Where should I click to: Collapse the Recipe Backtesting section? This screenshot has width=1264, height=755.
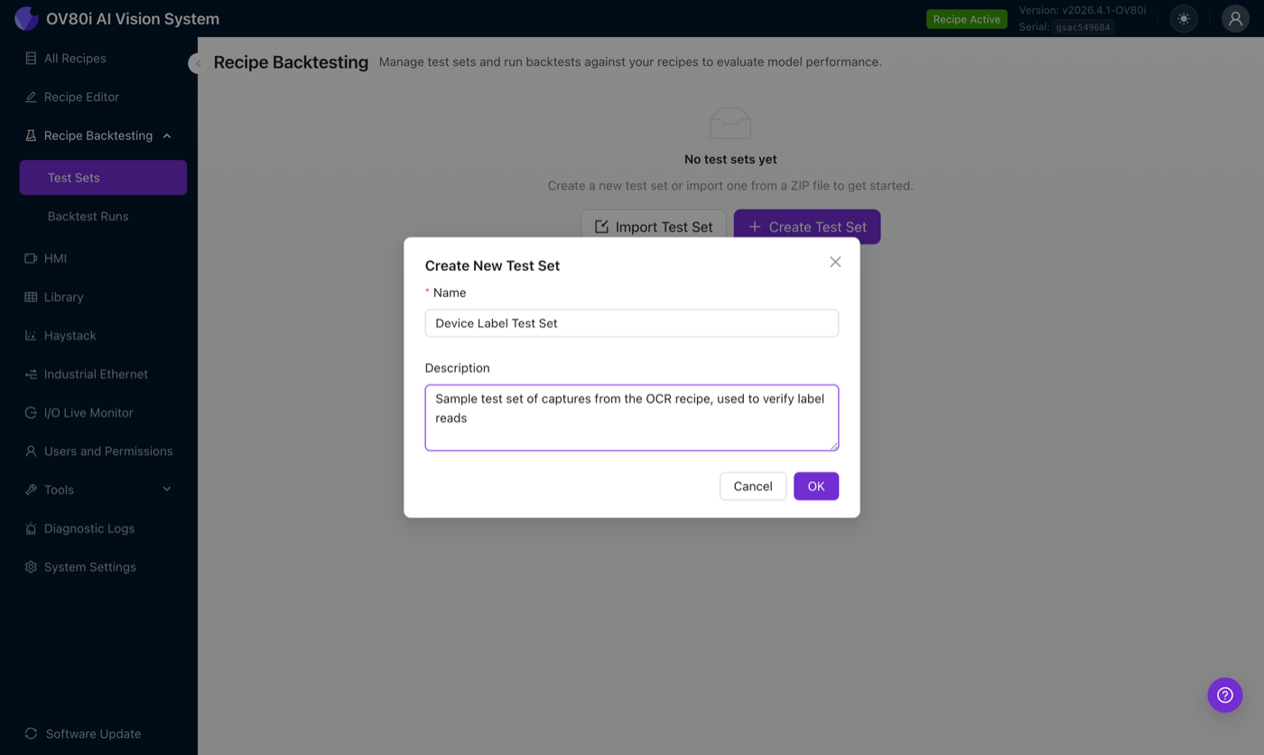tap(166, 135)
